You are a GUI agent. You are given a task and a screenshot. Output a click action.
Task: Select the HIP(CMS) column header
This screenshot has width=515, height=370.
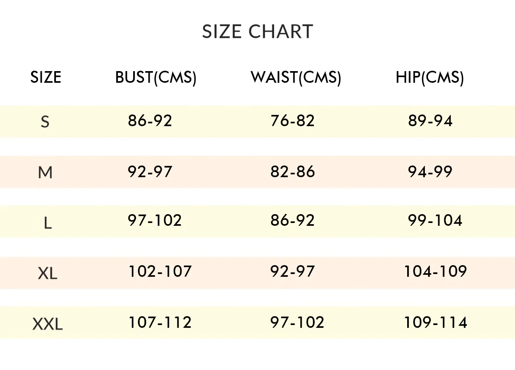[x=430, y=77]
